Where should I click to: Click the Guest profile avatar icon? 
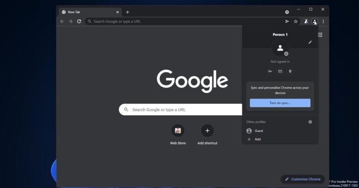pos(249,131)
